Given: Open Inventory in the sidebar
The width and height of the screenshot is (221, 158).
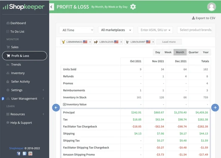Looking at the screenshot, I should tap(18, 73).
